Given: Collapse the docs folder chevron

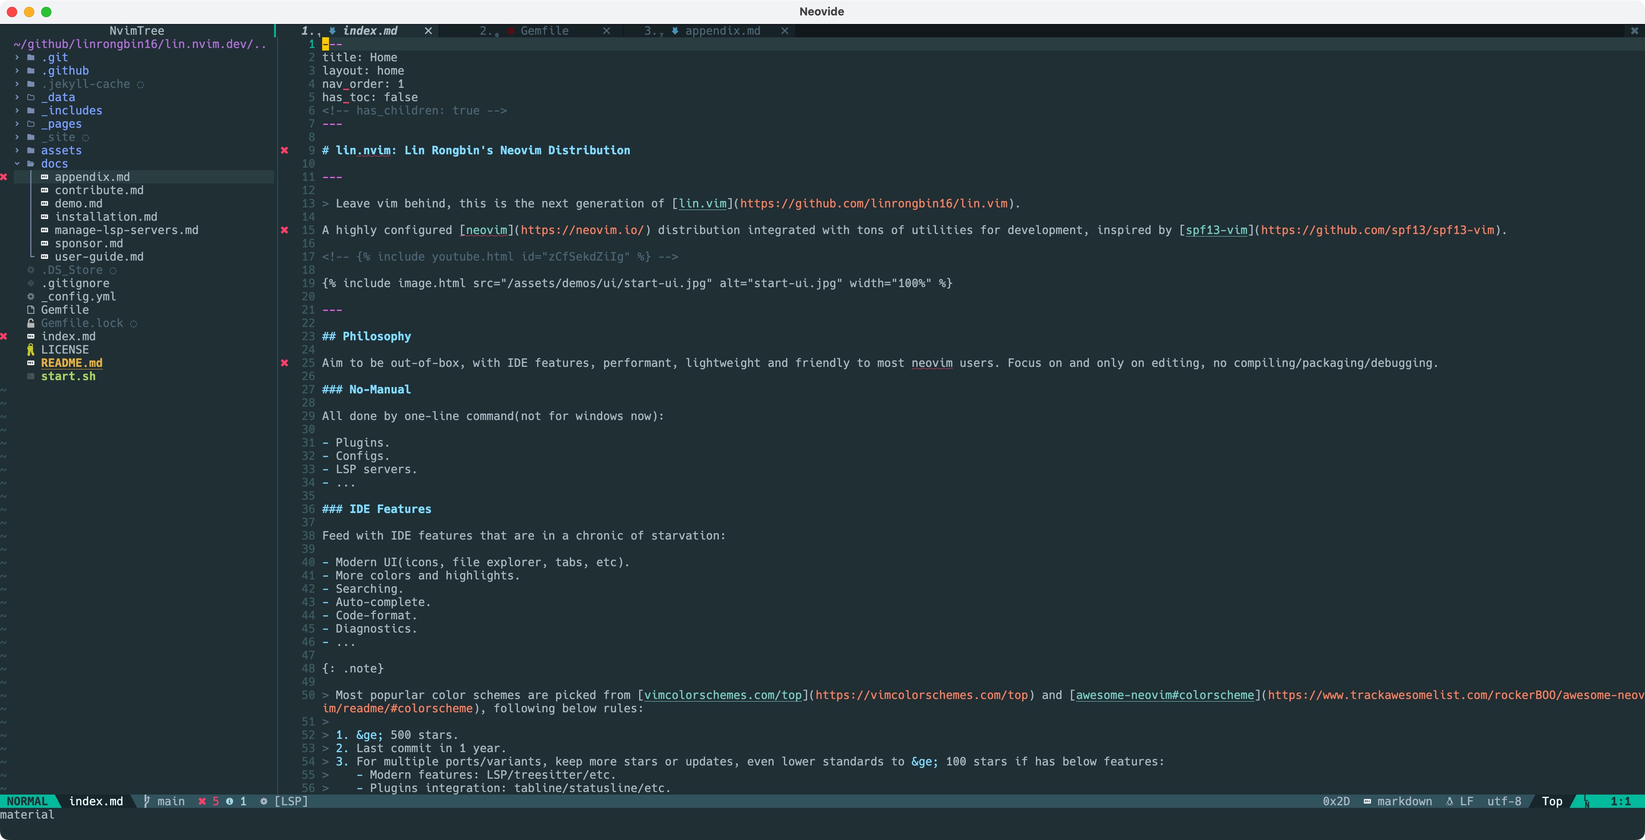Looking at the screenshot, I should 17,164.
